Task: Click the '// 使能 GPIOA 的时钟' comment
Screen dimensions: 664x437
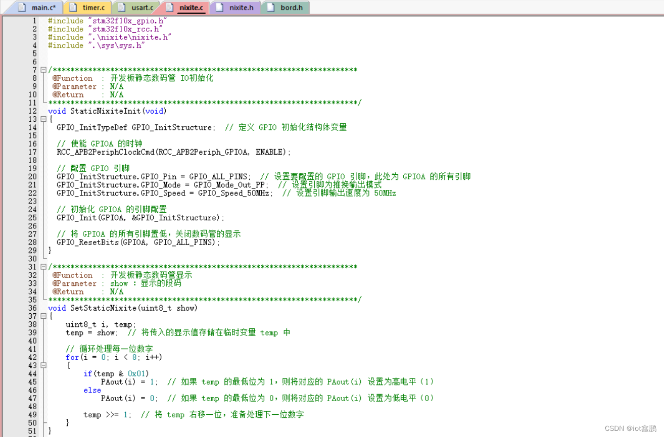Action: (x=100, y=144)
